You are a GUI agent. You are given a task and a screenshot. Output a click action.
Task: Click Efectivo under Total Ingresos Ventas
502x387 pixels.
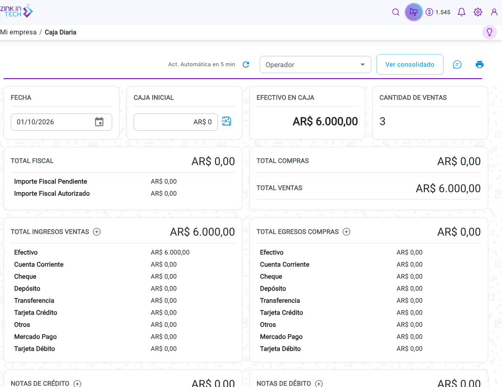[x=26, y=252]
